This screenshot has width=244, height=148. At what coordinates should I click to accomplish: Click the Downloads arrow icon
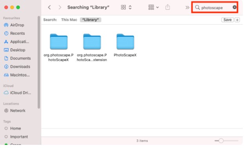tap(6, 67)
